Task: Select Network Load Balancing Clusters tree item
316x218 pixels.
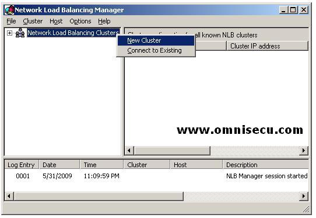Action: click(73, 33)
